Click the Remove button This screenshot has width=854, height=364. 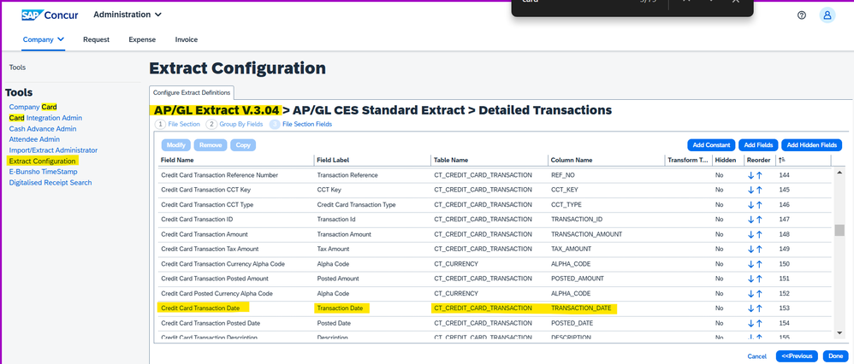[211, 145]
